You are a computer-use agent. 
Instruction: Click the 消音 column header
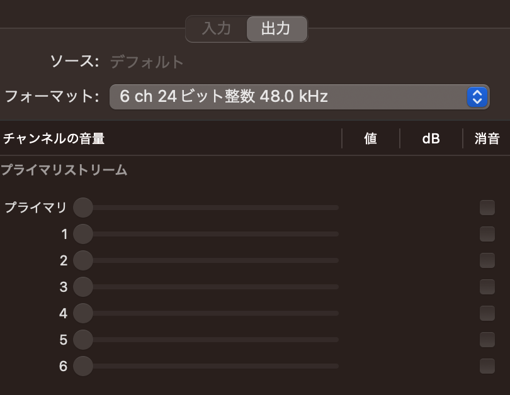[x=487, y=139]
